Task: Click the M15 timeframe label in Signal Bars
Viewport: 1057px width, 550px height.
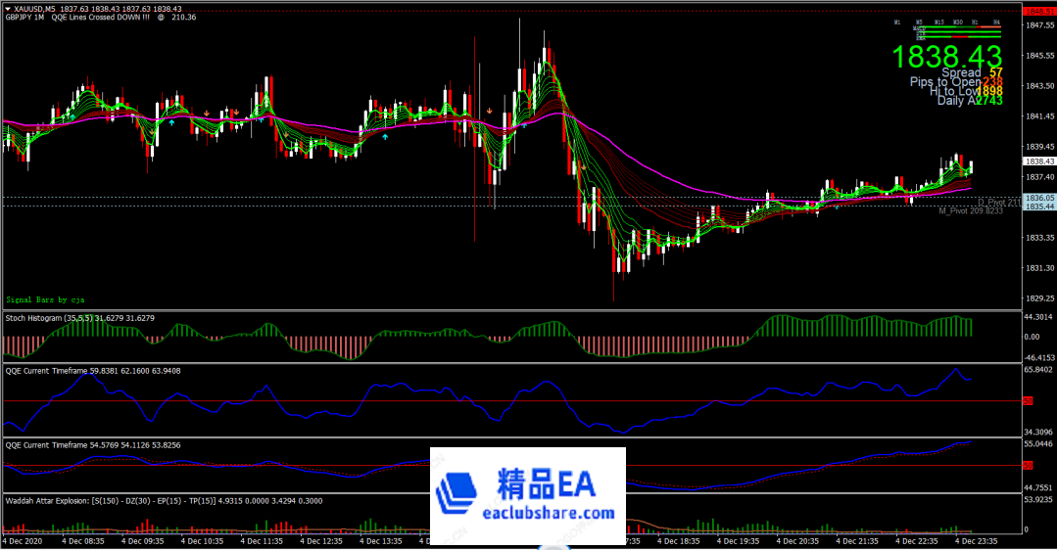Action: (939, 23)
